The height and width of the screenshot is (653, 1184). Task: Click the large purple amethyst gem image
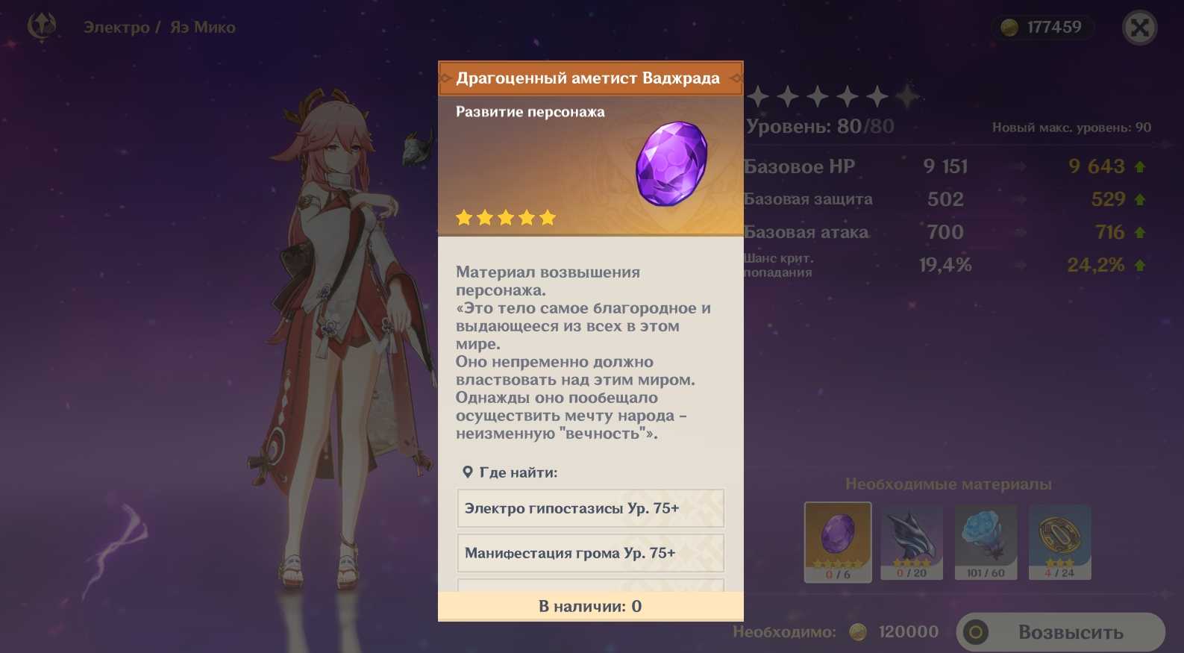(671, 163)
